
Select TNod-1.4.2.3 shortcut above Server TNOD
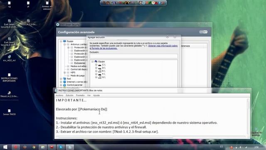click(9, 95)
